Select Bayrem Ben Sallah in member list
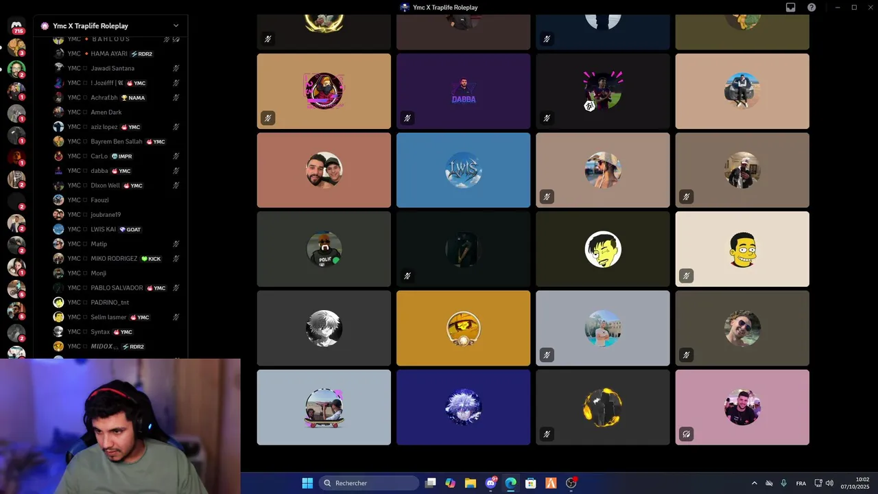 coord(117,141)
